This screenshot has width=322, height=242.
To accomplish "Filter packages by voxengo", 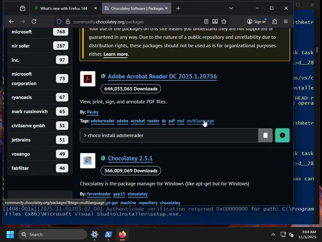I will click(40, 154).
